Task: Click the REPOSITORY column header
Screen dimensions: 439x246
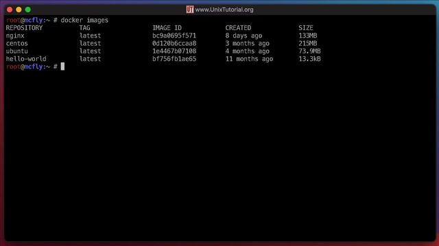Action: point(25,28)
